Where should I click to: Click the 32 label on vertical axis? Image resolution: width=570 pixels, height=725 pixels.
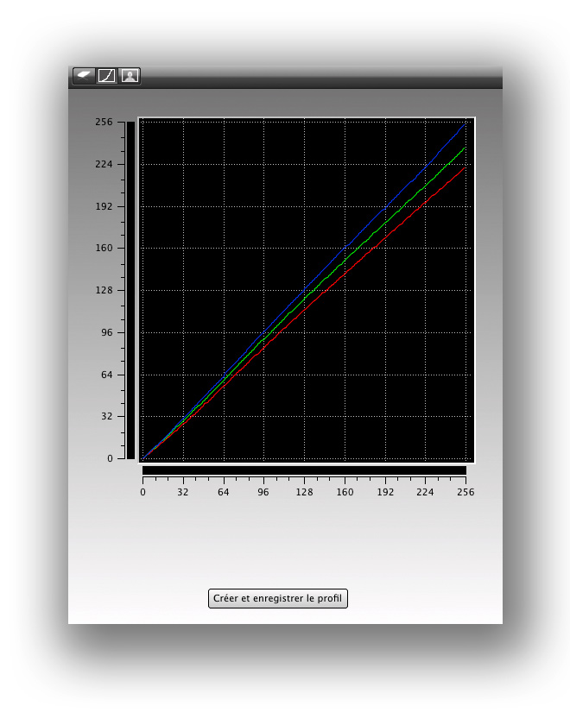[107, 416]
